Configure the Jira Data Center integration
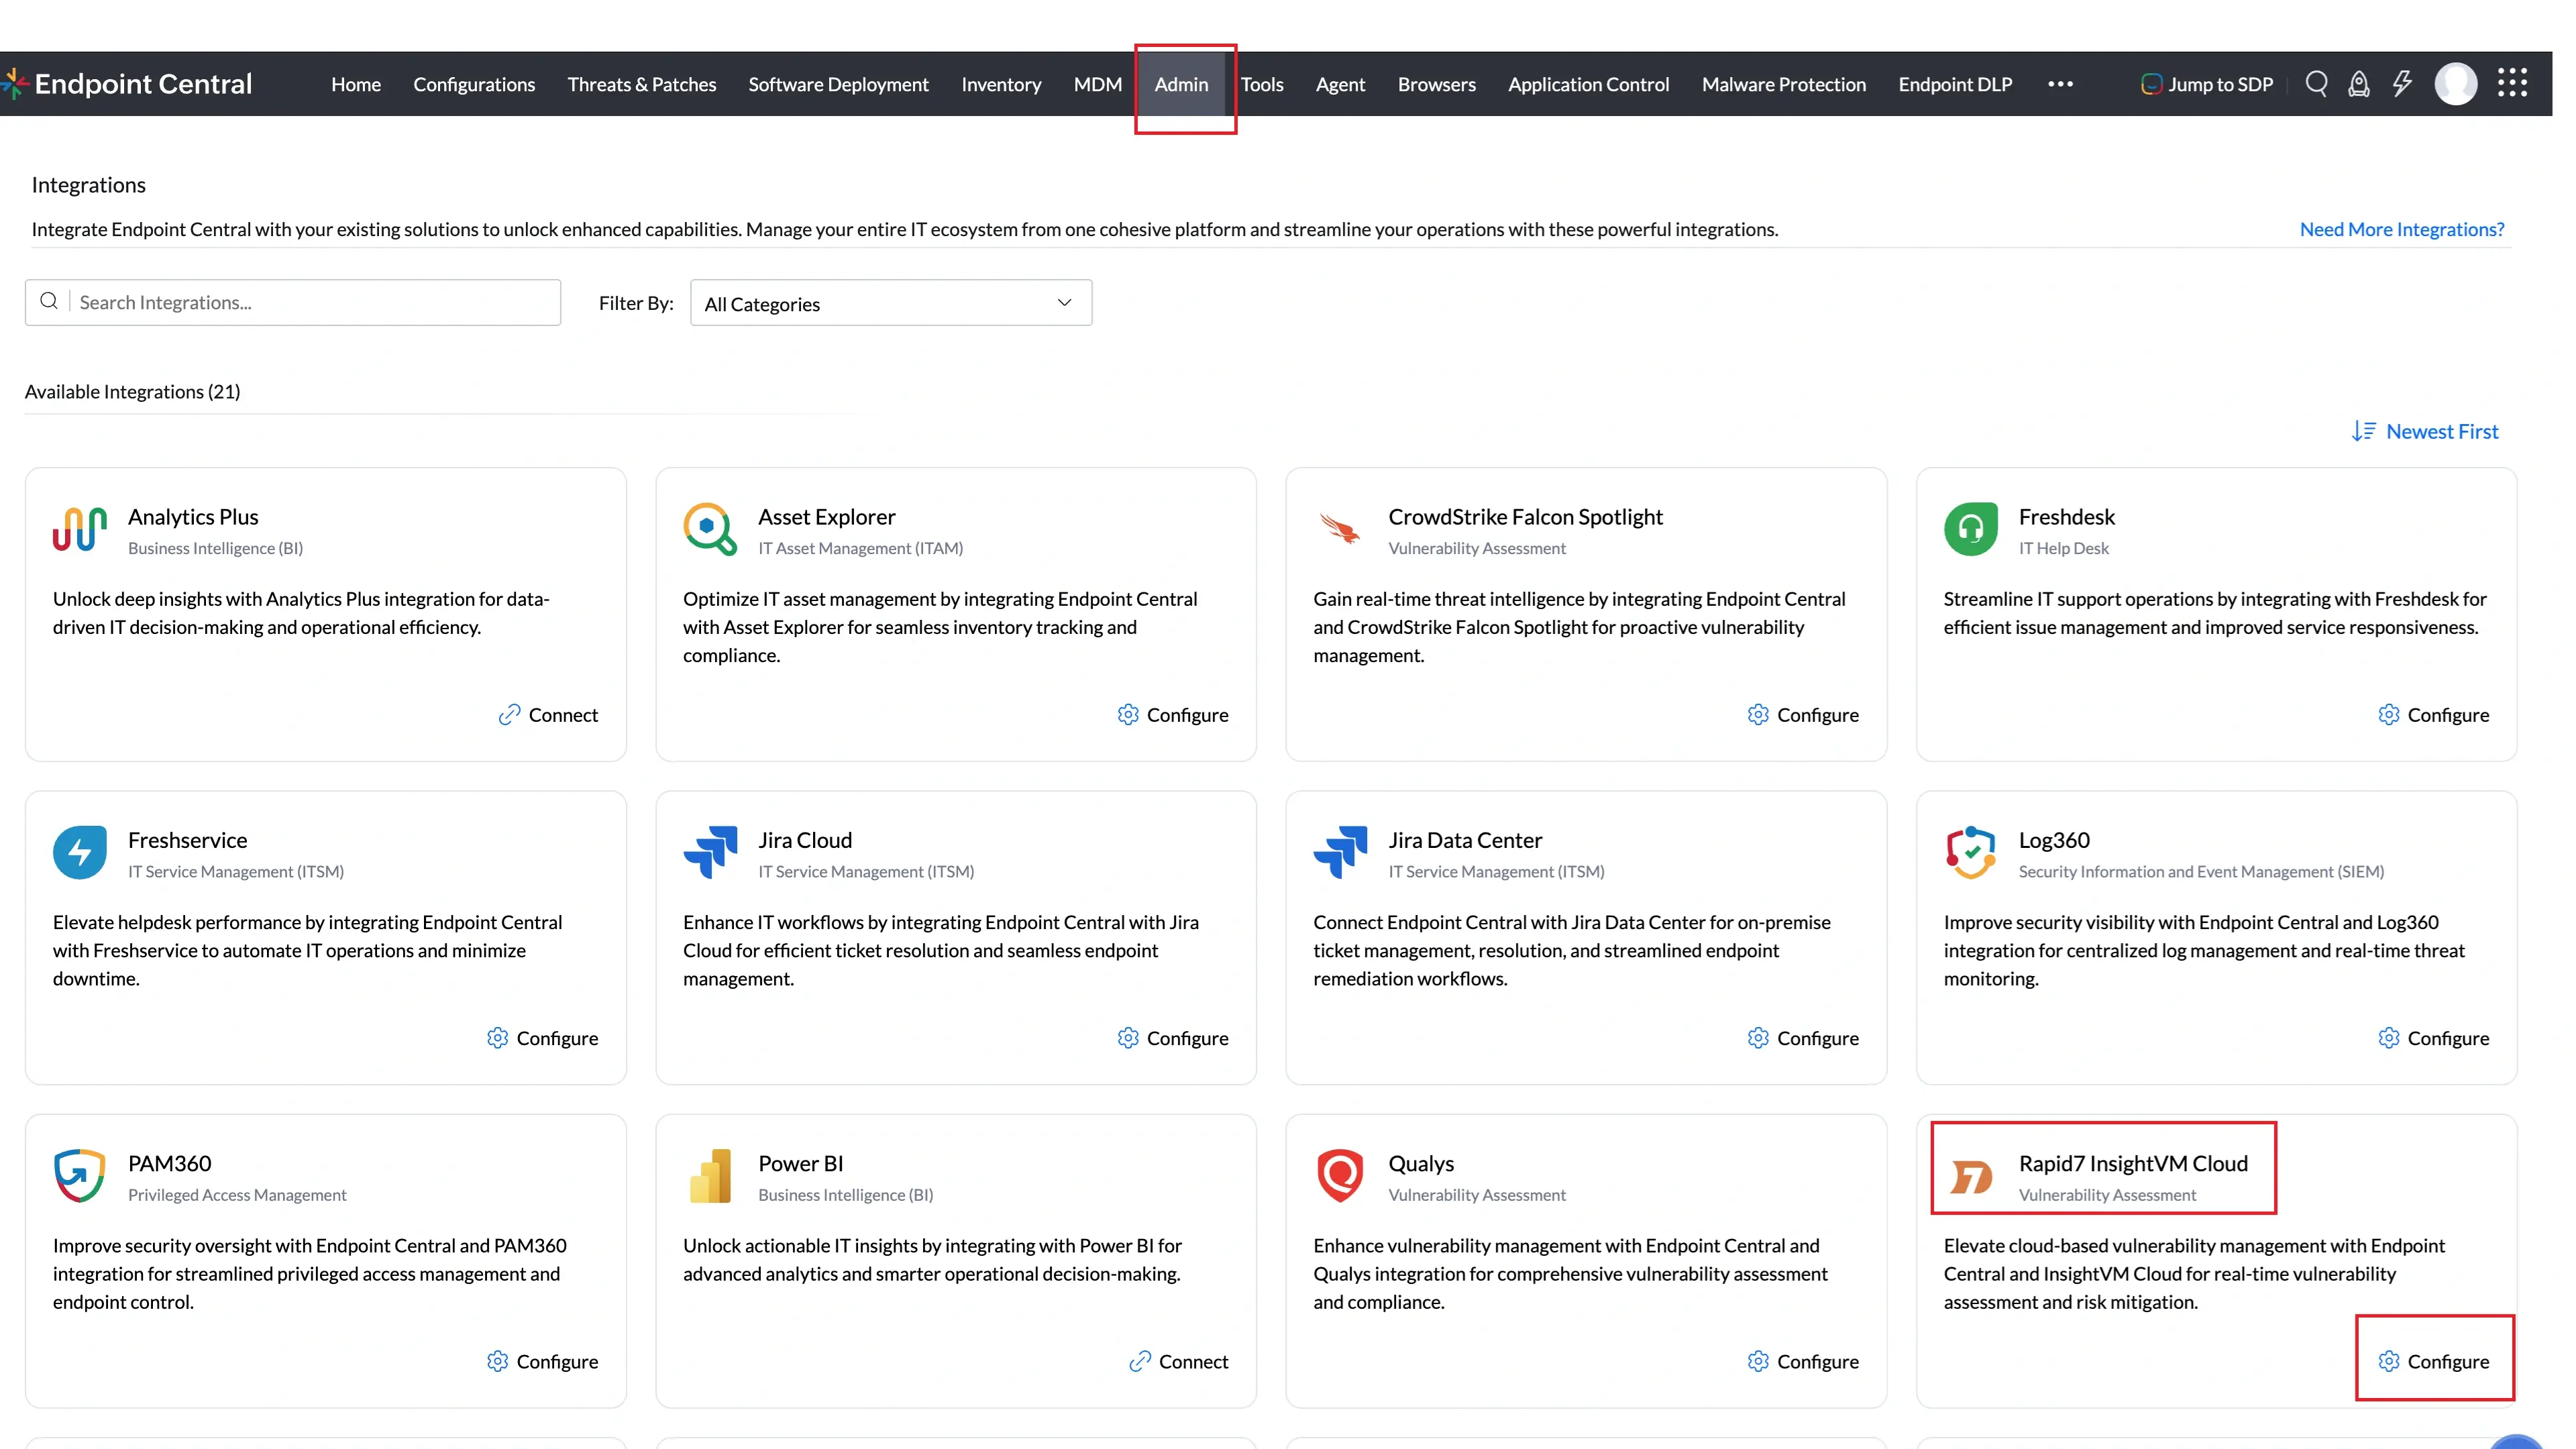Viewport: 2576px width, 1449px height. tap(1803, 1038)
